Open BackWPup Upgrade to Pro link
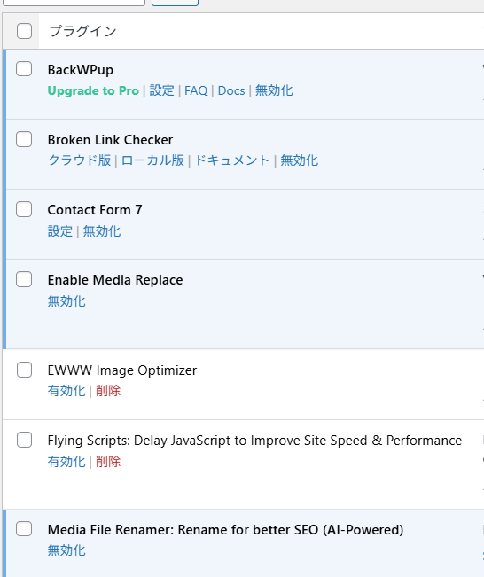The height and width of the screenshot is (577, 484). click(x=93, y=90)
